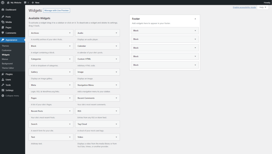Select the Pages widget title
This screenshot has width=272, height=154.
[34, 98]
